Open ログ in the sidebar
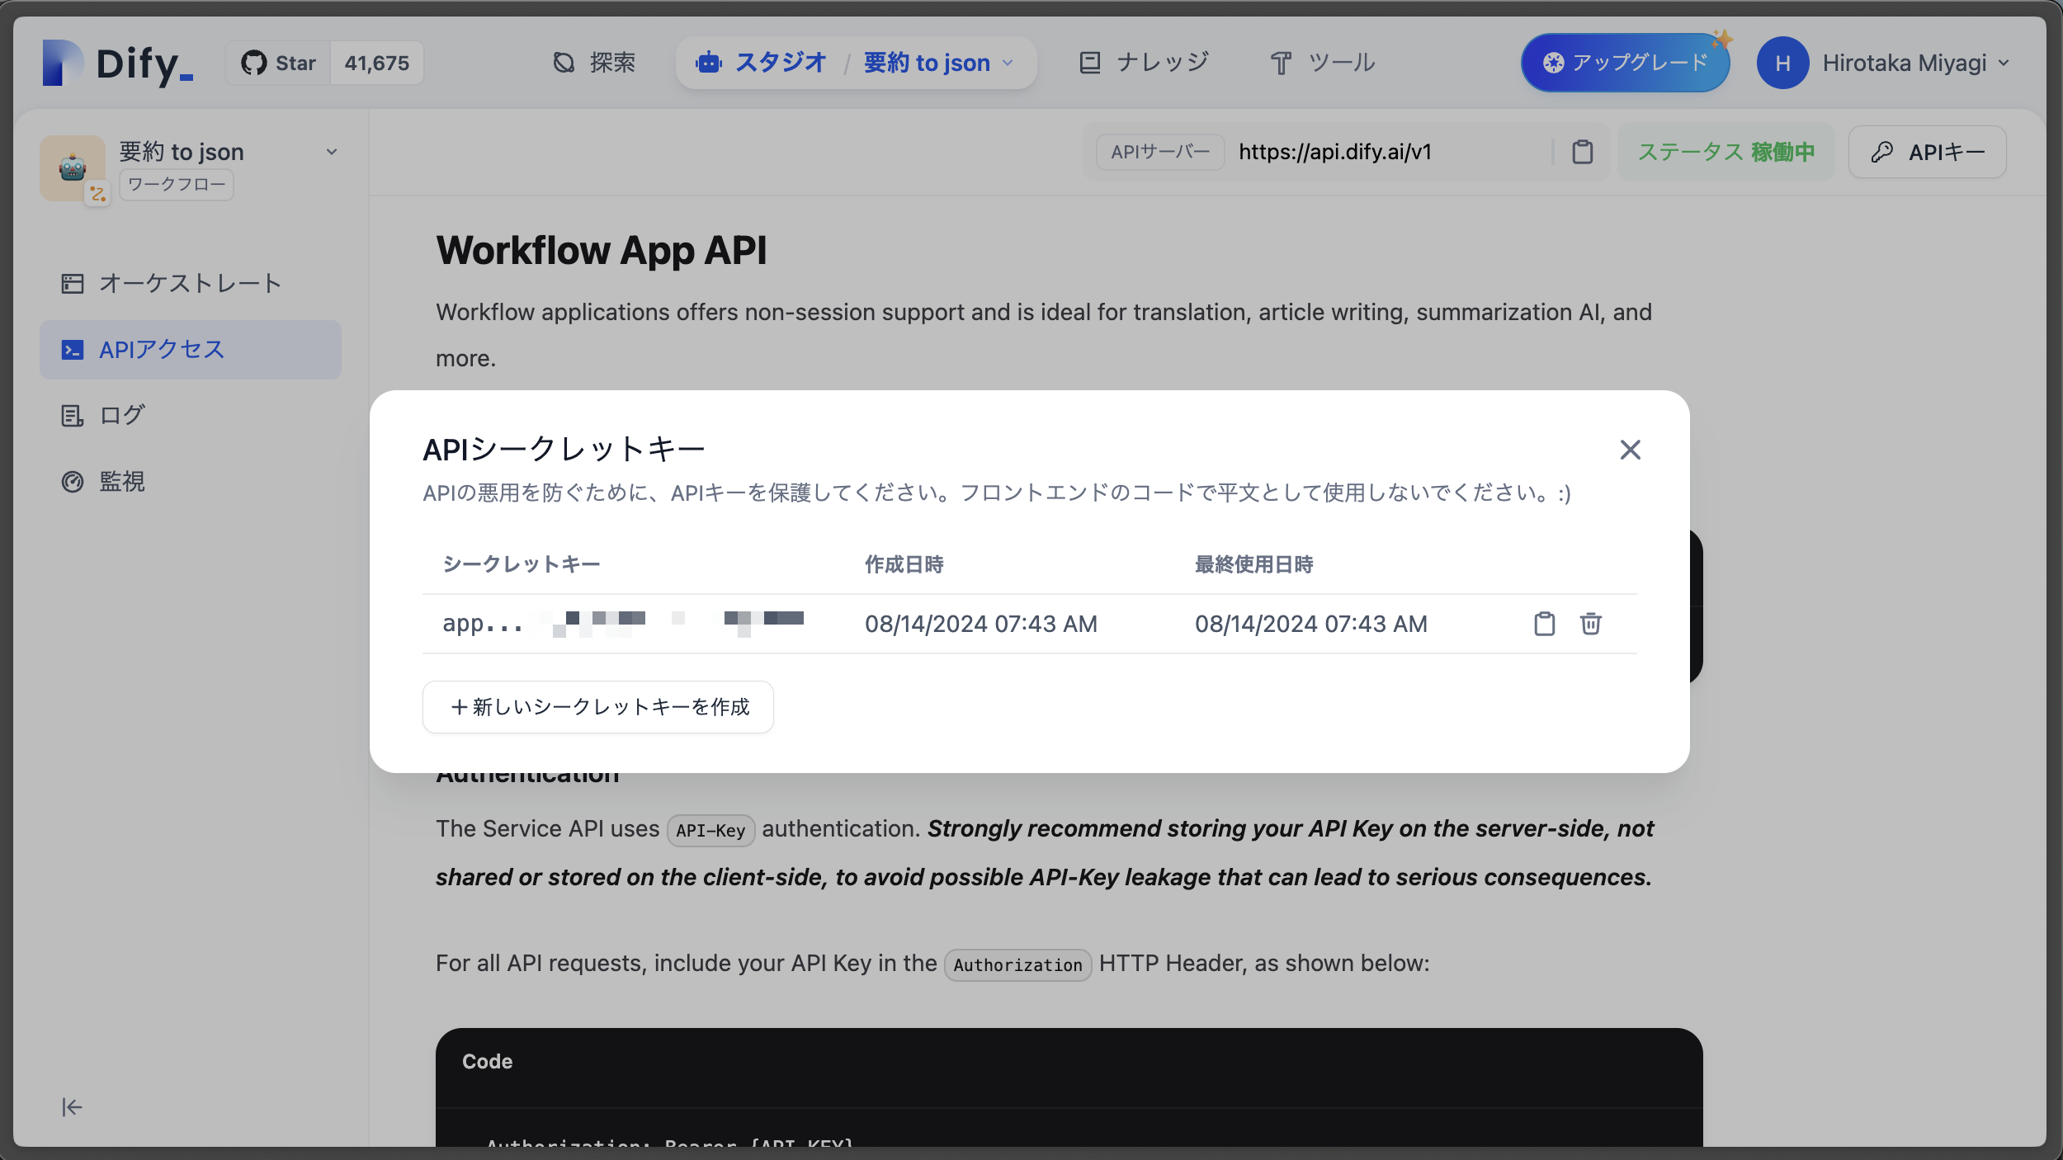The width and height of the screenshot is (2063, 1160). coord(190,415)
